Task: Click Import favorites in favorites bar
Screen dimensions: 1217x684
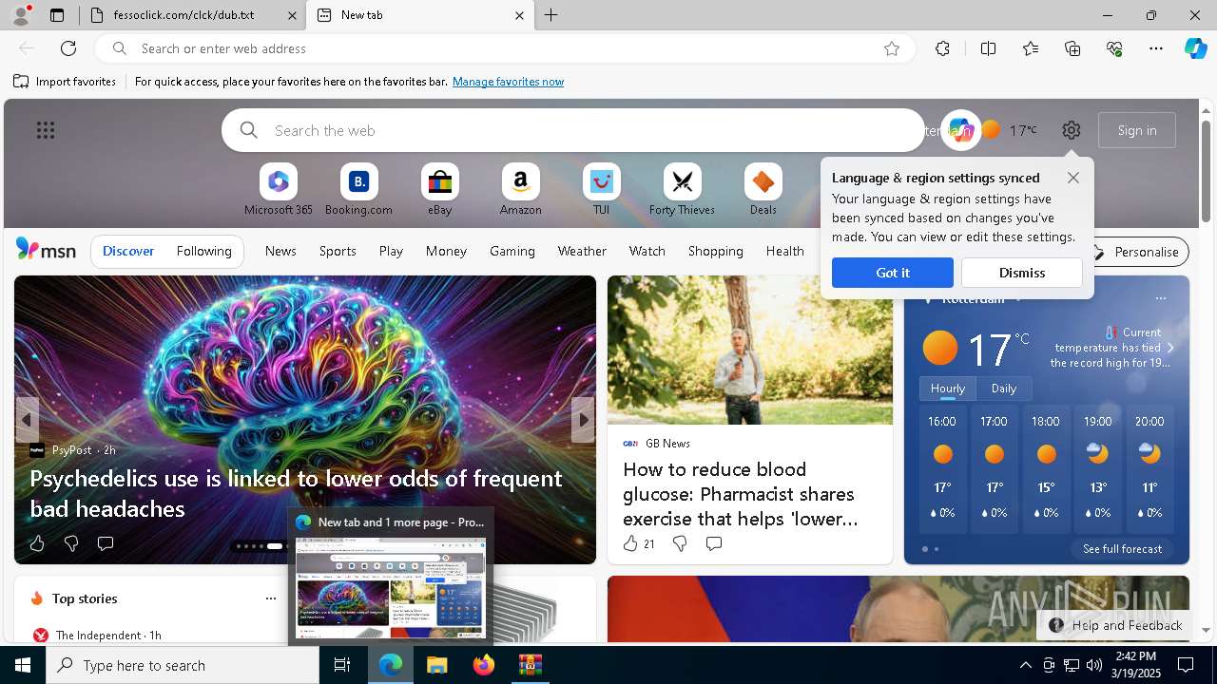Action: tap(65, 82)
